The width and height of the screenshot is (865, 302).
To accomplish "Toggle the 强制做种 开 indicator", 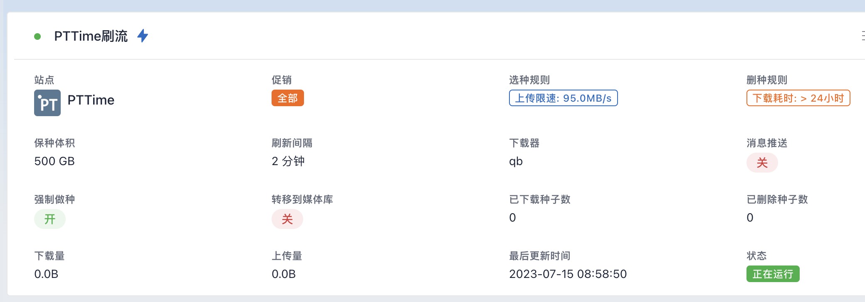I will tap(50, 219).
